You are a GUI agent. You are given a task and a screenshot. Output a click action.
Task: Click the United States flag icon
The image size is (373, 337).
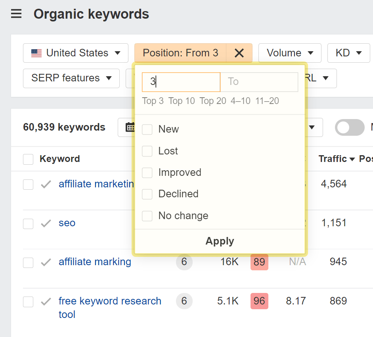(36, 52)
